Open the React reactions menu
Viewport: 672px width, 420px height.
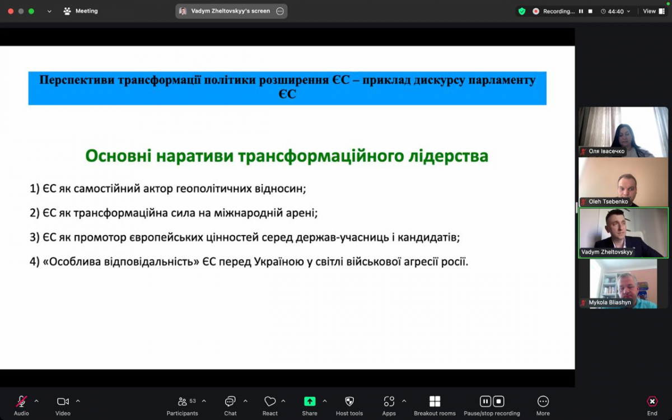269,402
